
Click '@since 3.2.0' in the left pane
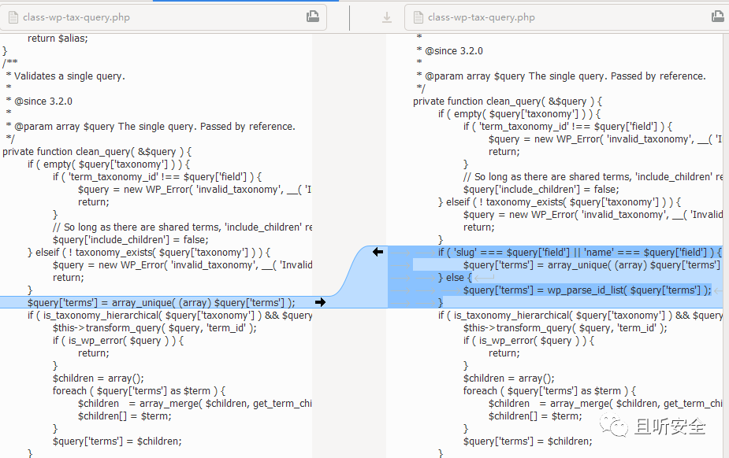coord(43,102)
